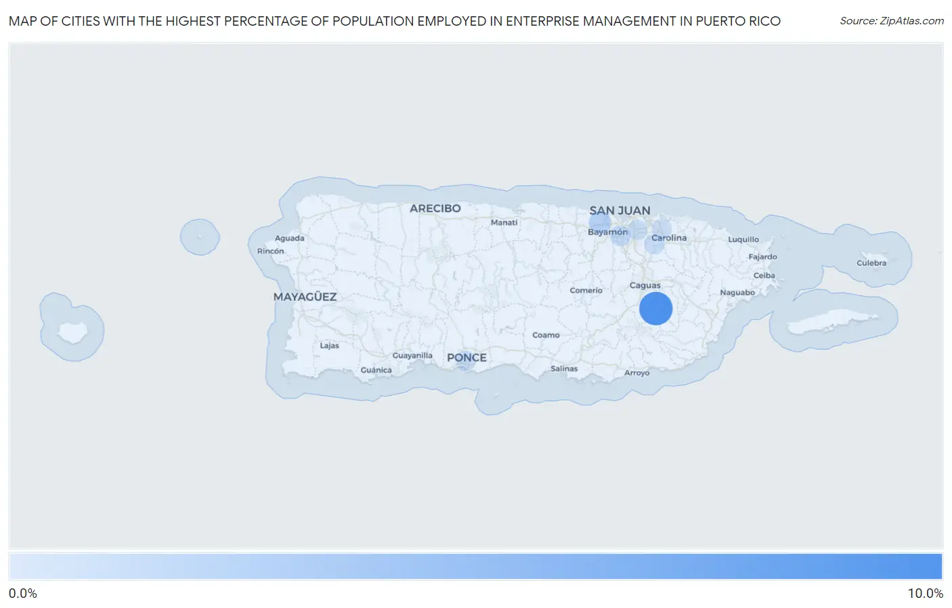This screenshot has width=952, height=608.
Task: Click the 0.0% legend minimum value
Action: tap(23, 593)
